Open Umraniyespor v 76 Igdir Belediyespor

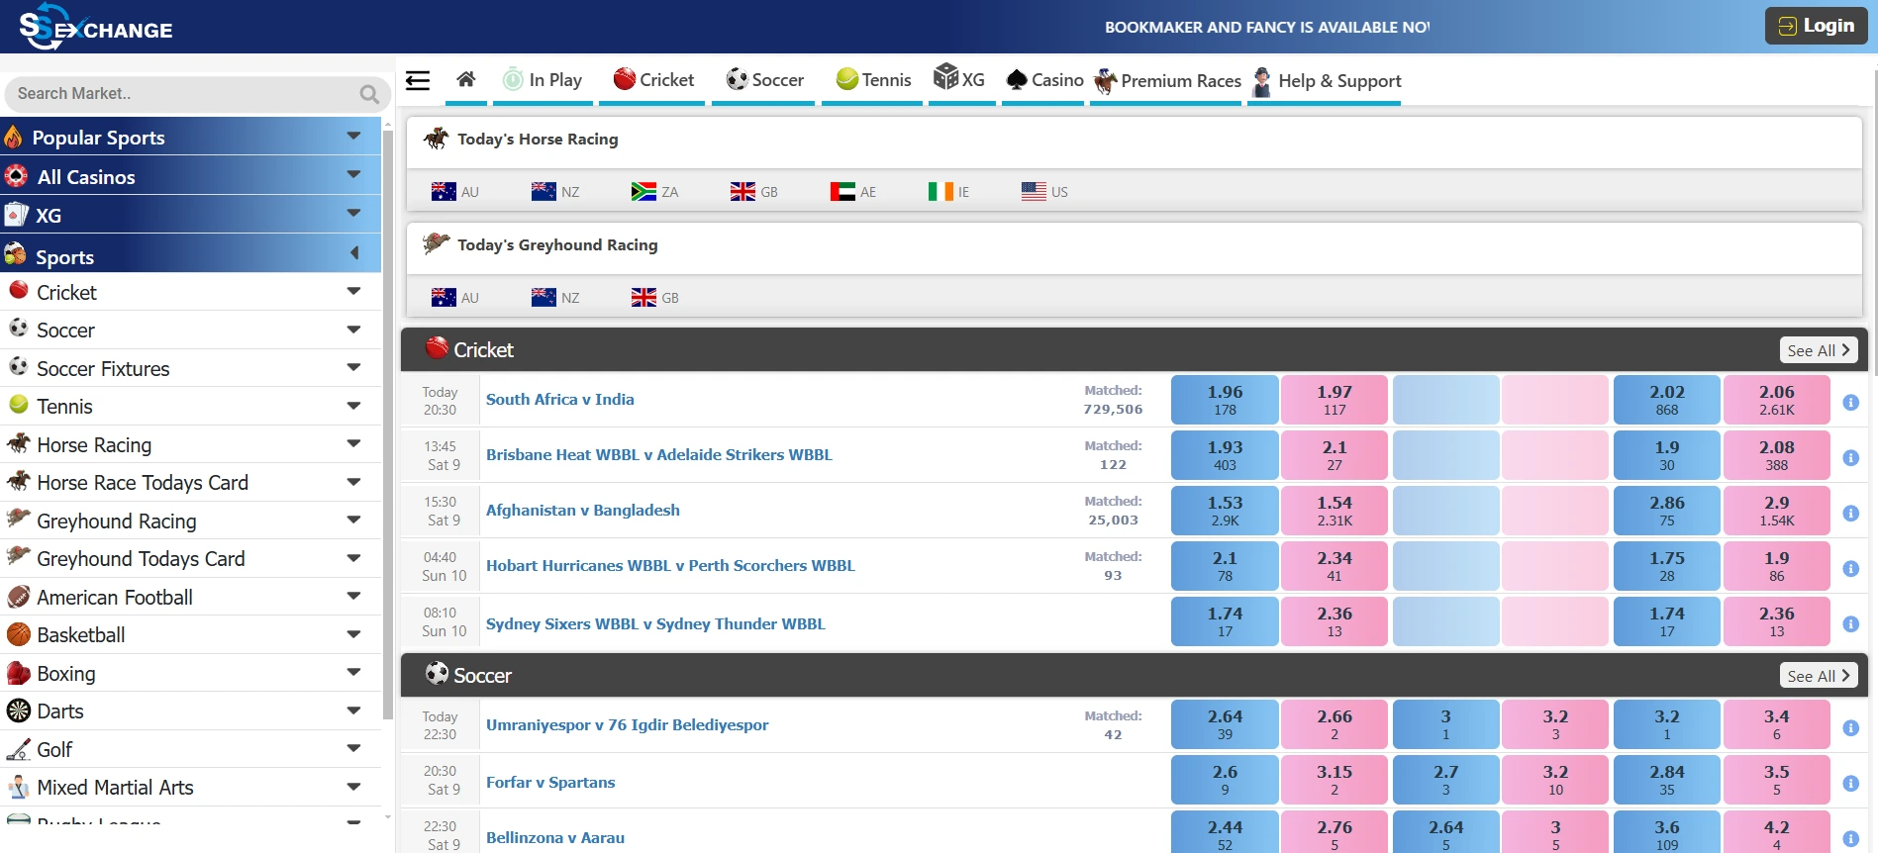pos(627,725)
